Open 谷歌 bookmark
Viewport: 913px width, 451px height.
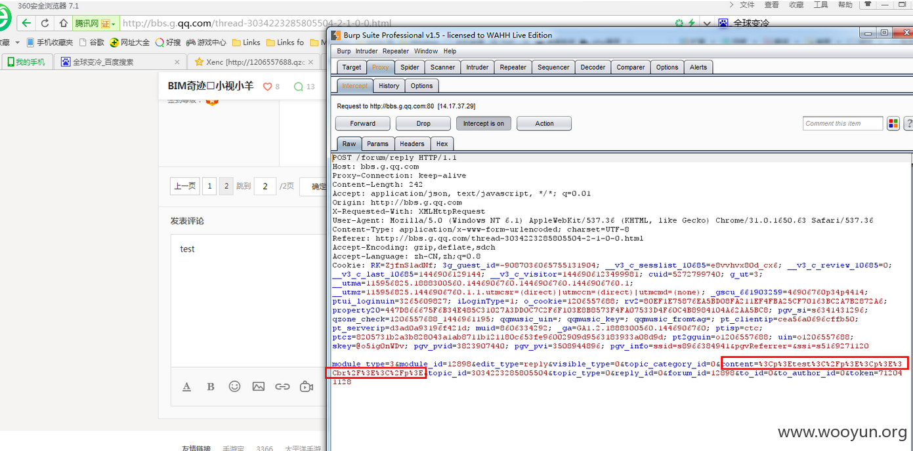[91, 43]
